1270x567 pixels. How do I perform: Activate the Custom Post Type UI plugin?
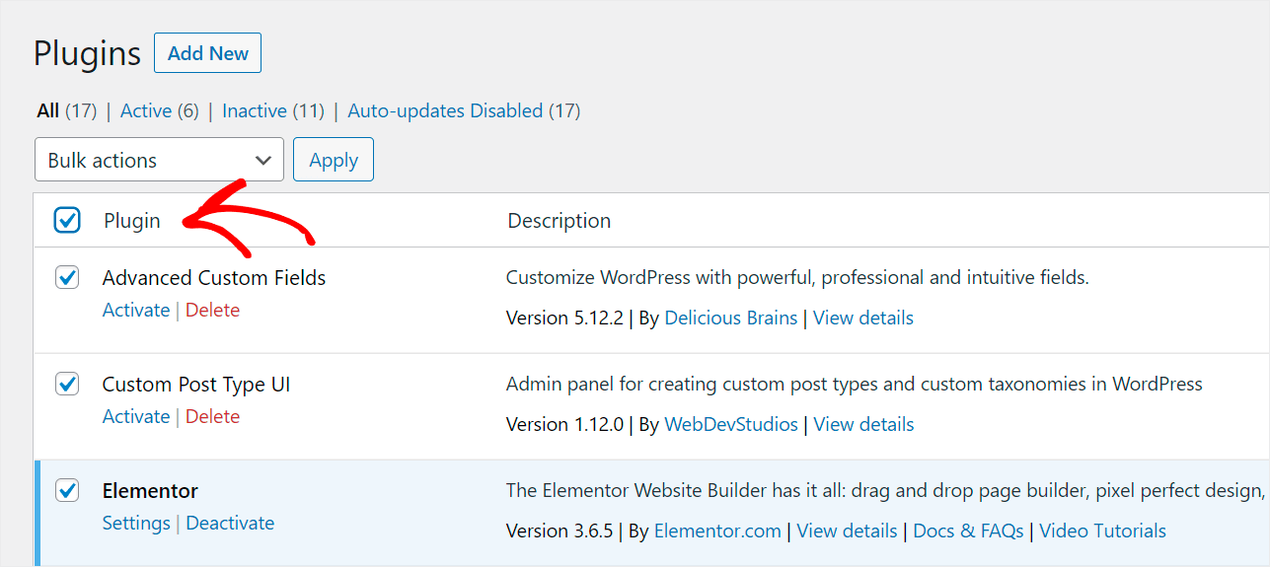[x=136, y=416]
